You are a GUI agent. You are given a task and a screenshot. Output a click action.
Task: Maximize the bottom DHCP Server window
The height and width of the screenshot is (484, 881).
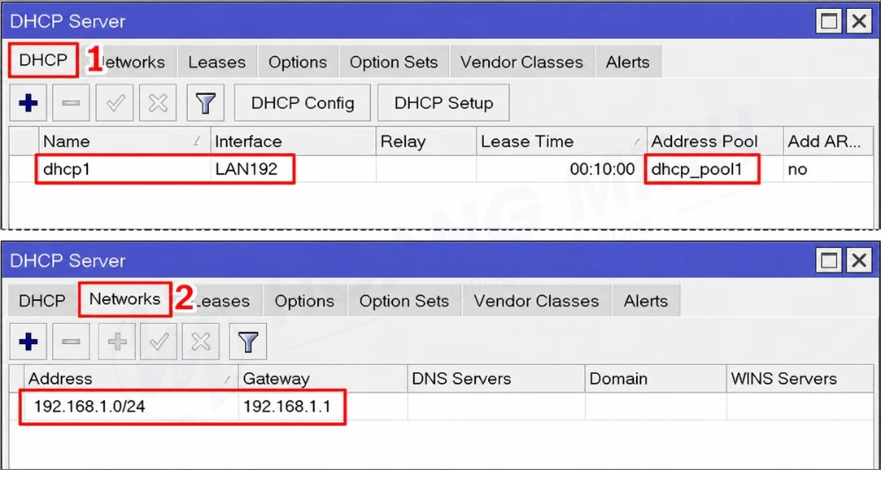[829, 260]
